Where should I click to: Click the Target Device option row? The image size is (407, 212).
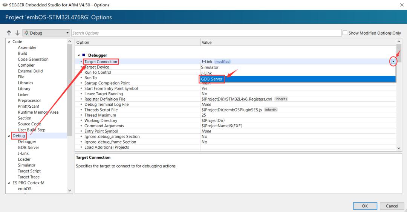[96, 67]
